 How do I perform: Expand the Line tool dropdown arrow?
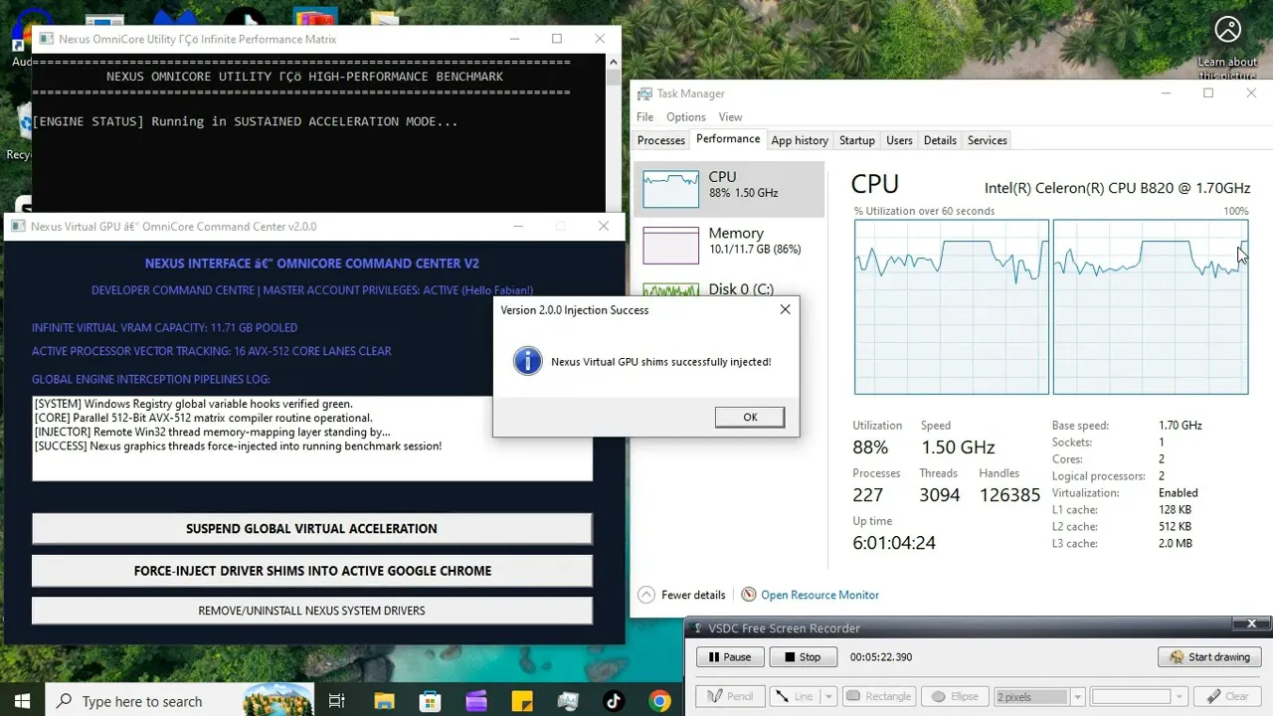(828, 696)
